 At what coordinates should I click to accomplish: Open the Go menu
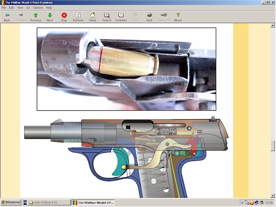(28, 7)
